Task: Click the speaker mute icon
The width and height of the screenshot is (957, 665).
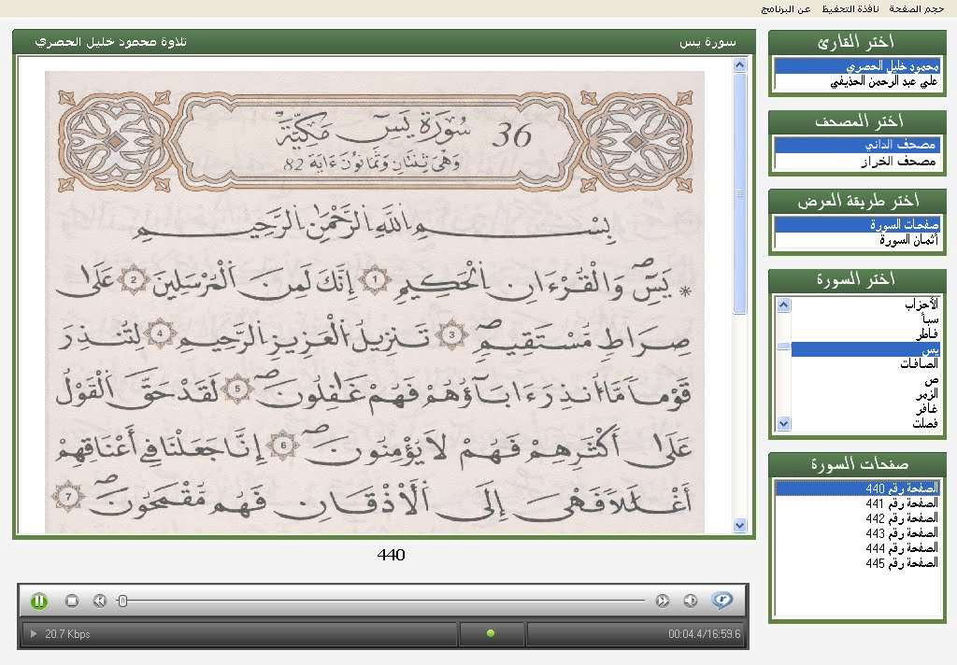Action: (x=691, y=601)
